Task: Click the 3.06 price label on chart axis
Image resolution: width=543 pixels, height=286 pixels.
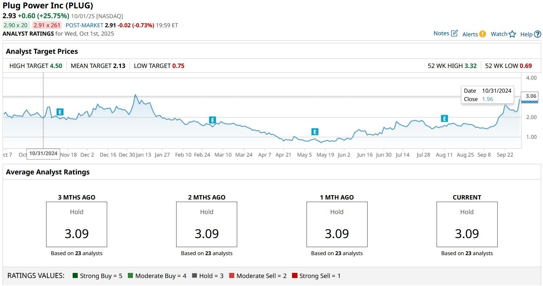Action: click(x=531, y=96)
